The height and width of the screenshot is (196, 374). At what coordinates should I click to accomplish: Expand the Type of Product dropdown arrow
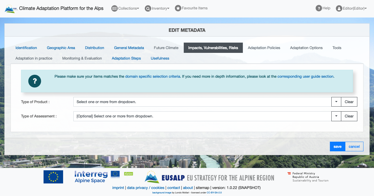click(336, 102)
